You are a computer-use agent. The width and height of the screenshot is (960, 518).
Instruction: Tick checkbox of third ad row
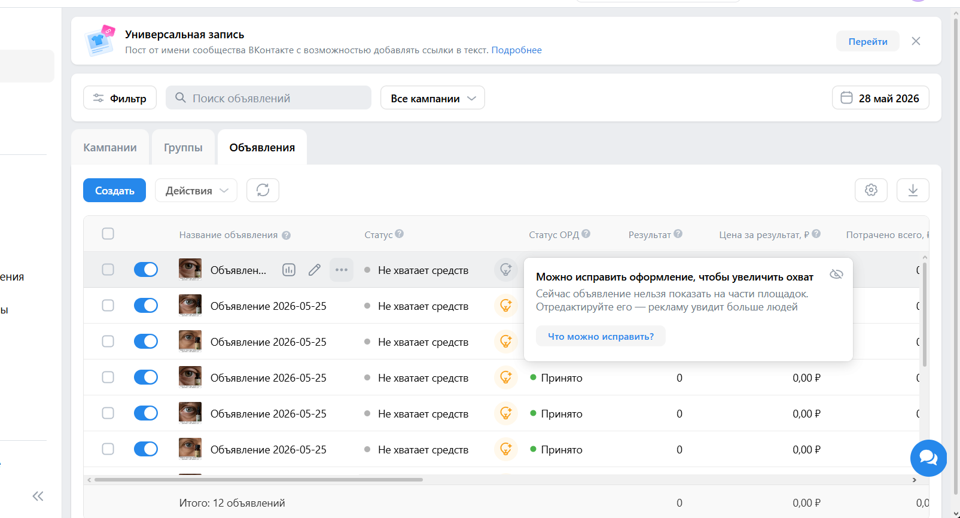coord(108,342)
